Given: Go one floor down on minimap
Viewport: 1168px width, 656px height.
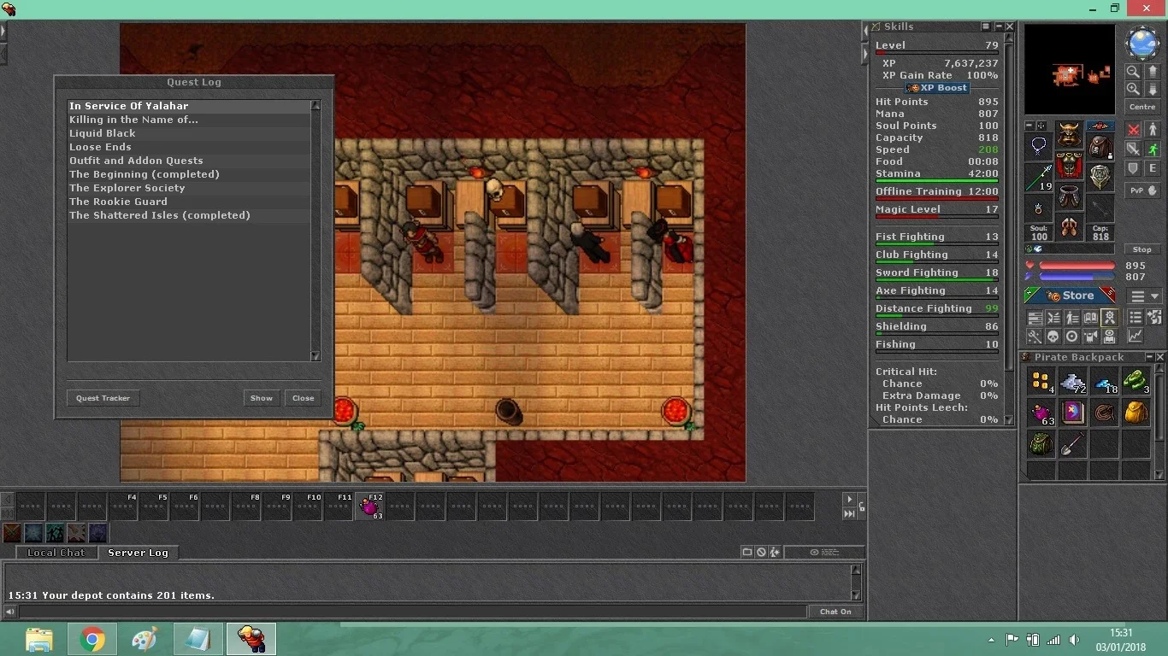Looking at the screenshot, I should click(x=1152, y=89).
